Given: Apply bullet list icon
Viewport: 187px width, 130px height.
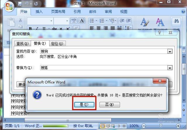Looking at the screenshot, I should (x=92, y=21).
